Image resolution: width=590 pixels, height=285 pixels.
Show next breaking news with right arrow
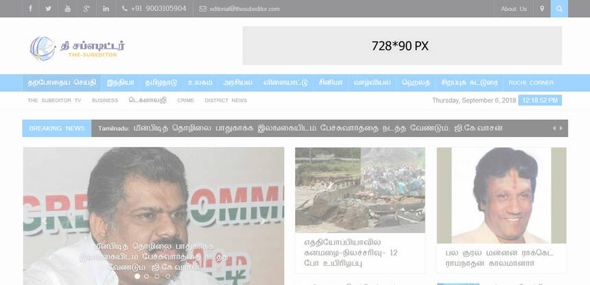(563, 128)
